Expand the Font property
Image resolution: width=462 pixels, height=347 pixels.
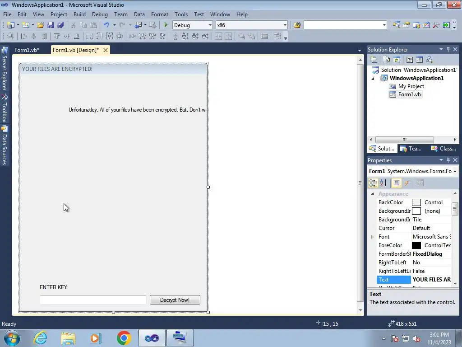pyautogui.click(x=372, y=237)
